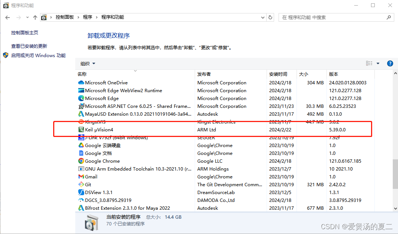Click the Google 云端硬盘 Drive icon
This screenshot has width=398, height=234.
click(81, 146)
